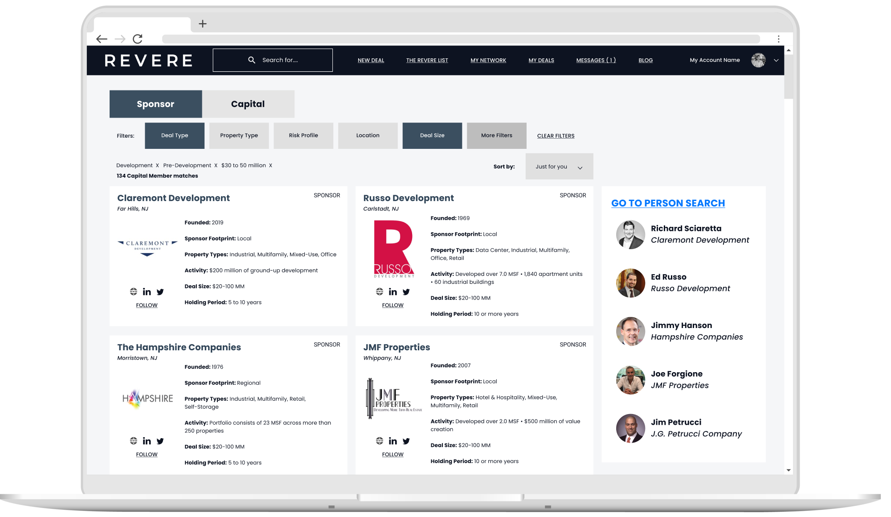The image size is (891, 517).
Task: Open Russo Development LinkedIn icon
Action: pos(392,291)
